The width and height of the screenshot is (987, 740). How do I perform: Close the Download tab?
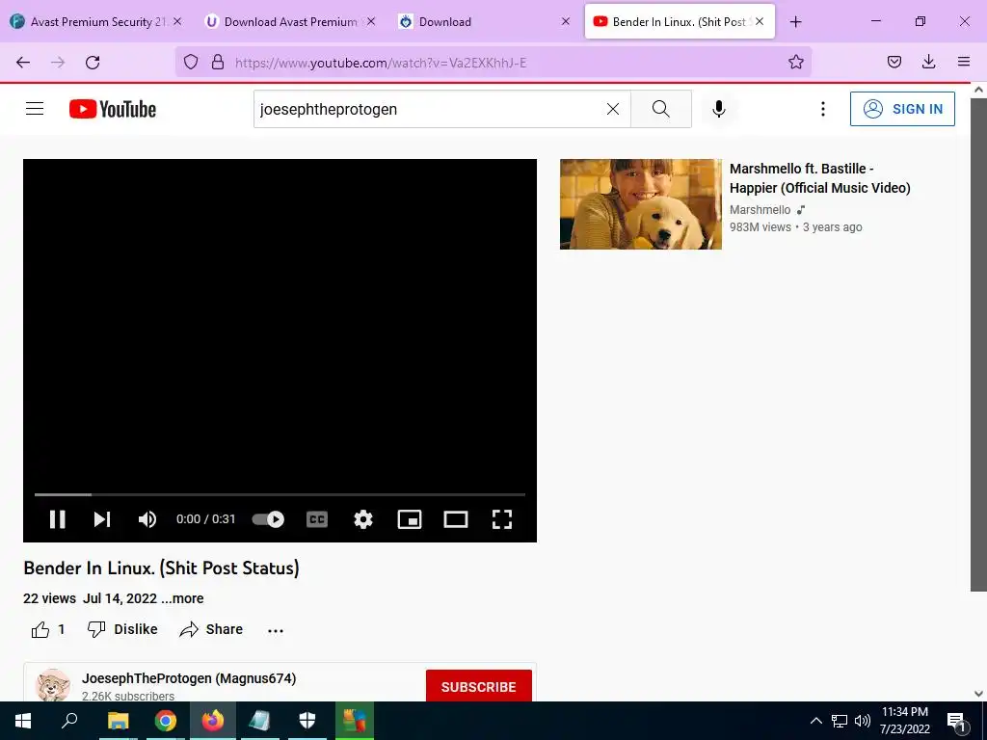click(565, 21)
